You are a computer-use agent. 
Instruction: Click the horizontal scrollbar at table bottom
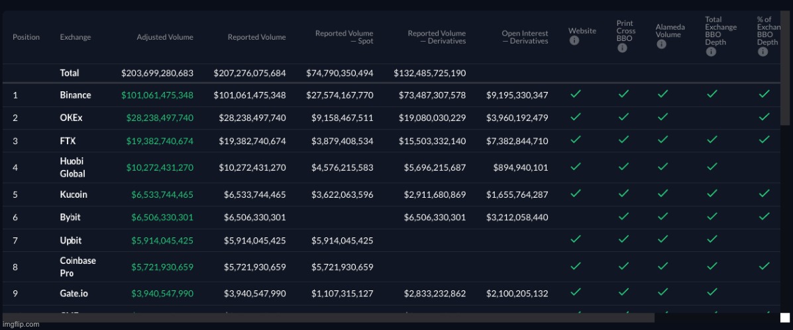click(329, 318)
